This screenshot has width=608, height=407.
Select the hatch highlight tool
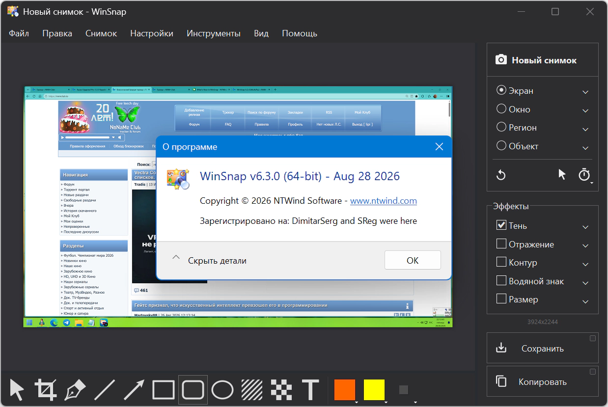coord(252,390)
